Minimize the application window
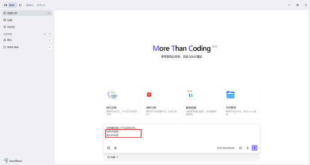 289,5
